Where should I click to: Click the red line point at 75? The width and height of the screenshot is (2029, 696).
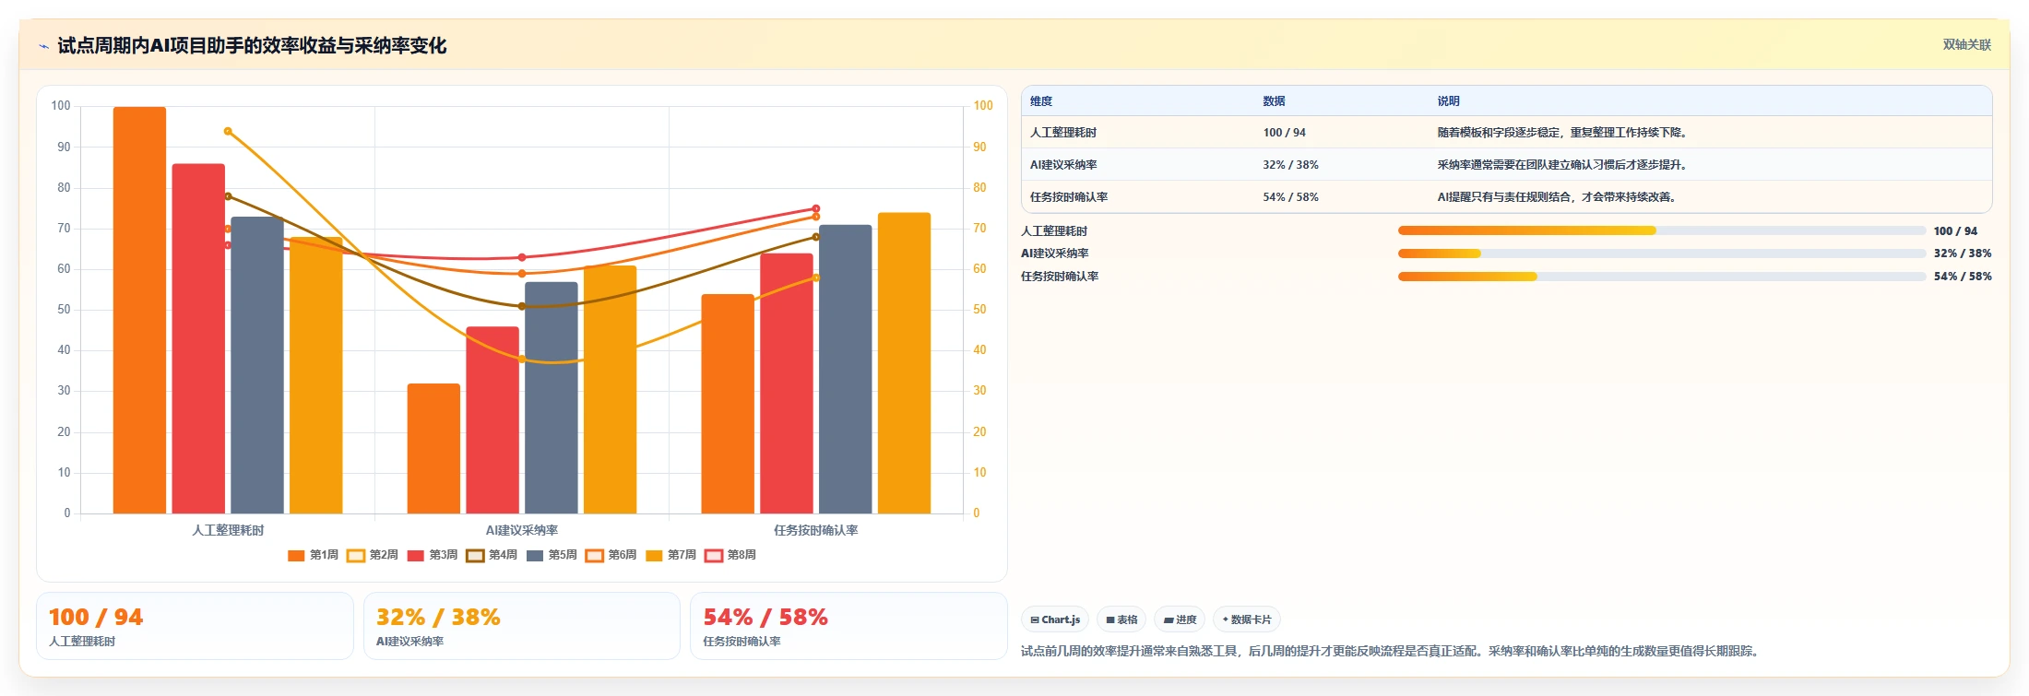coord(816,209)
